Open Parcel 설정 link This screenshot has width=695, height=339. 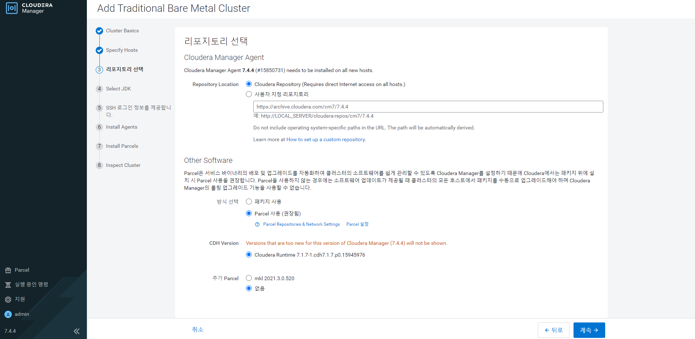click(357, 224)
